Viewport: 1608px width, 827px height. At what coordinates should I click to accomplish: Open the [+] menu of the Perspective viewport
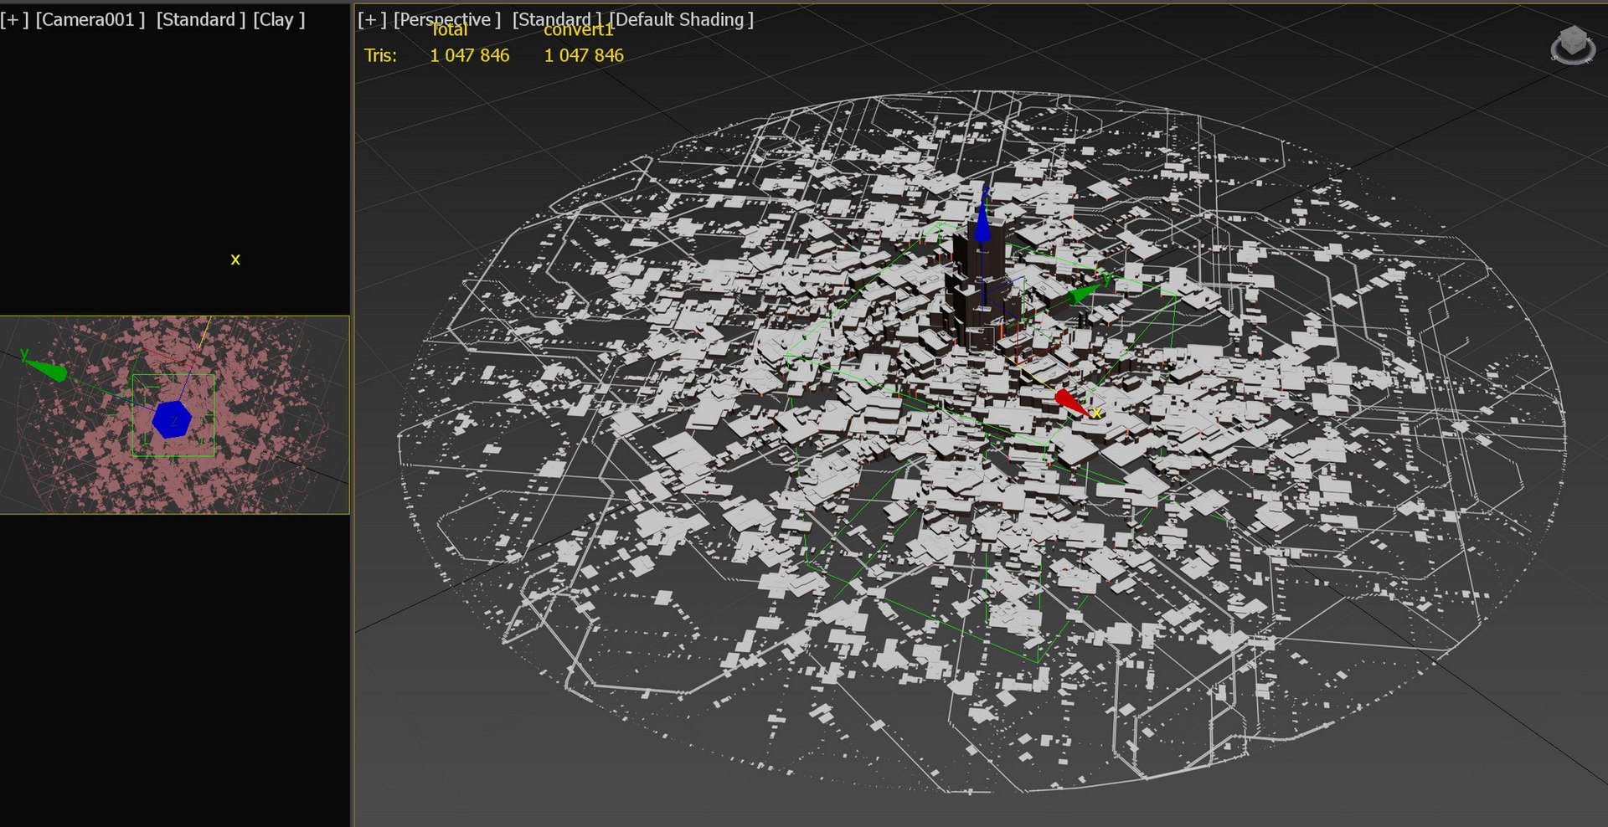click(372, 19)
